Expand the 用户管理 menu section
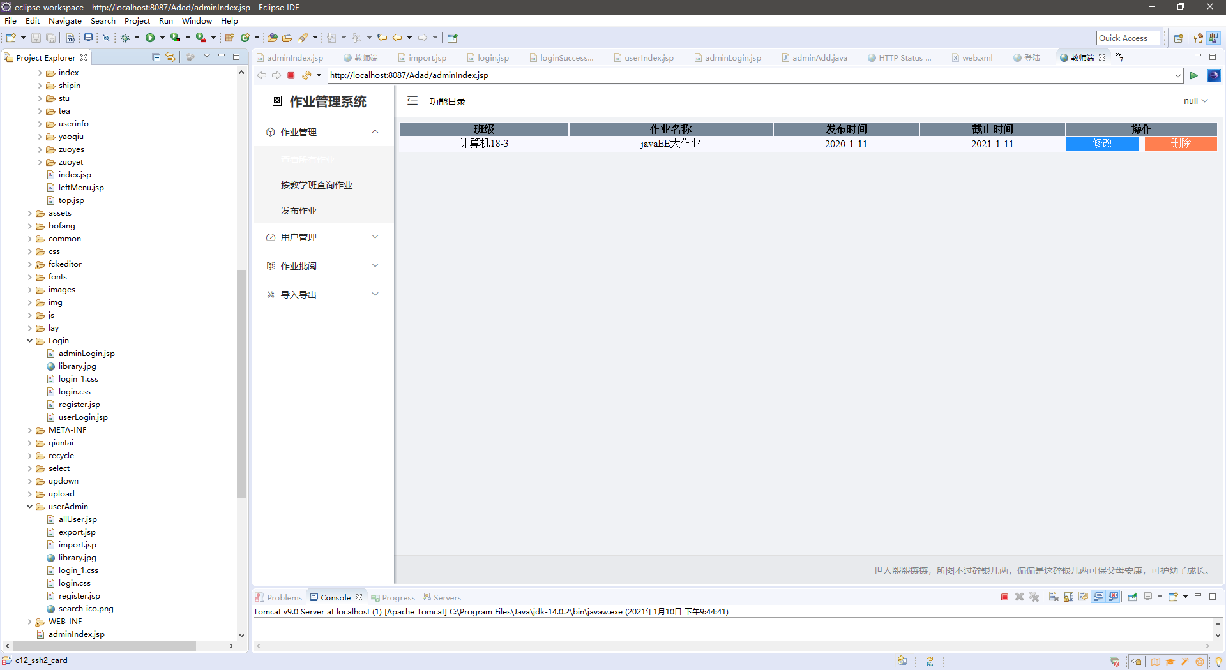The height and width of the screenshot is (670, 1226). click(x=375, y=237)
